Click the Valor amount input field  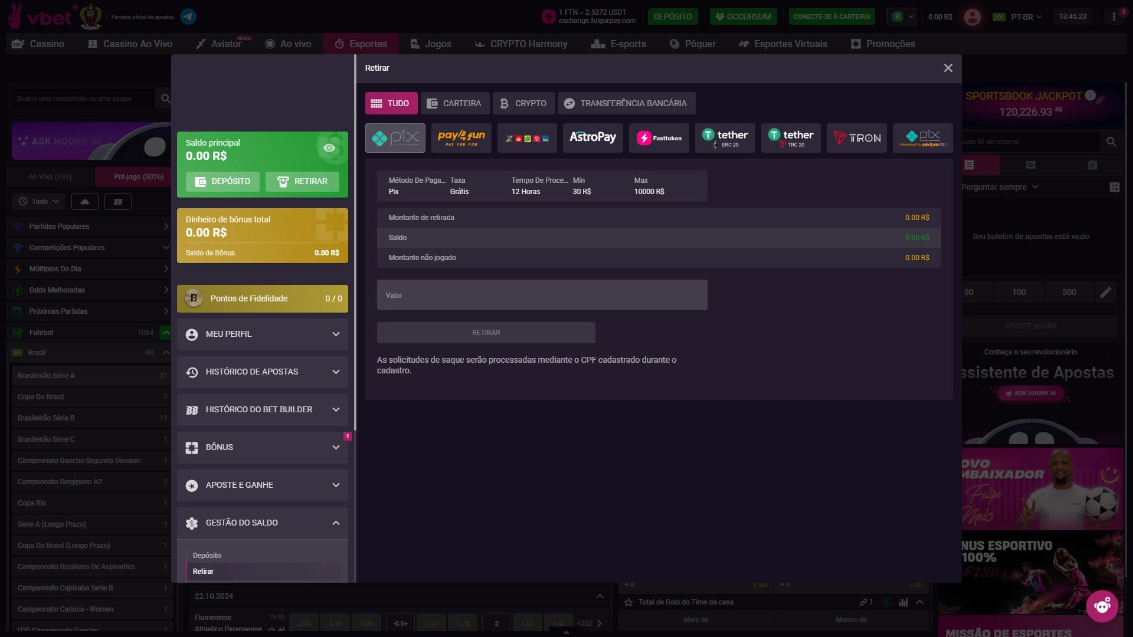tap(542, 295)
